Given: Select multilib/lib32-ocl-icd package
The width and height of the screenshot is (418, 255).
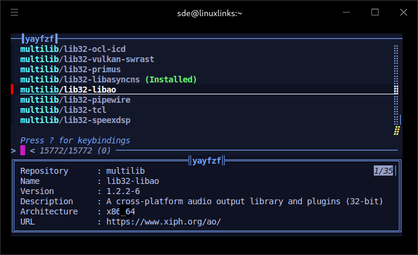Looking at the screenshot, I should (73, 49).
